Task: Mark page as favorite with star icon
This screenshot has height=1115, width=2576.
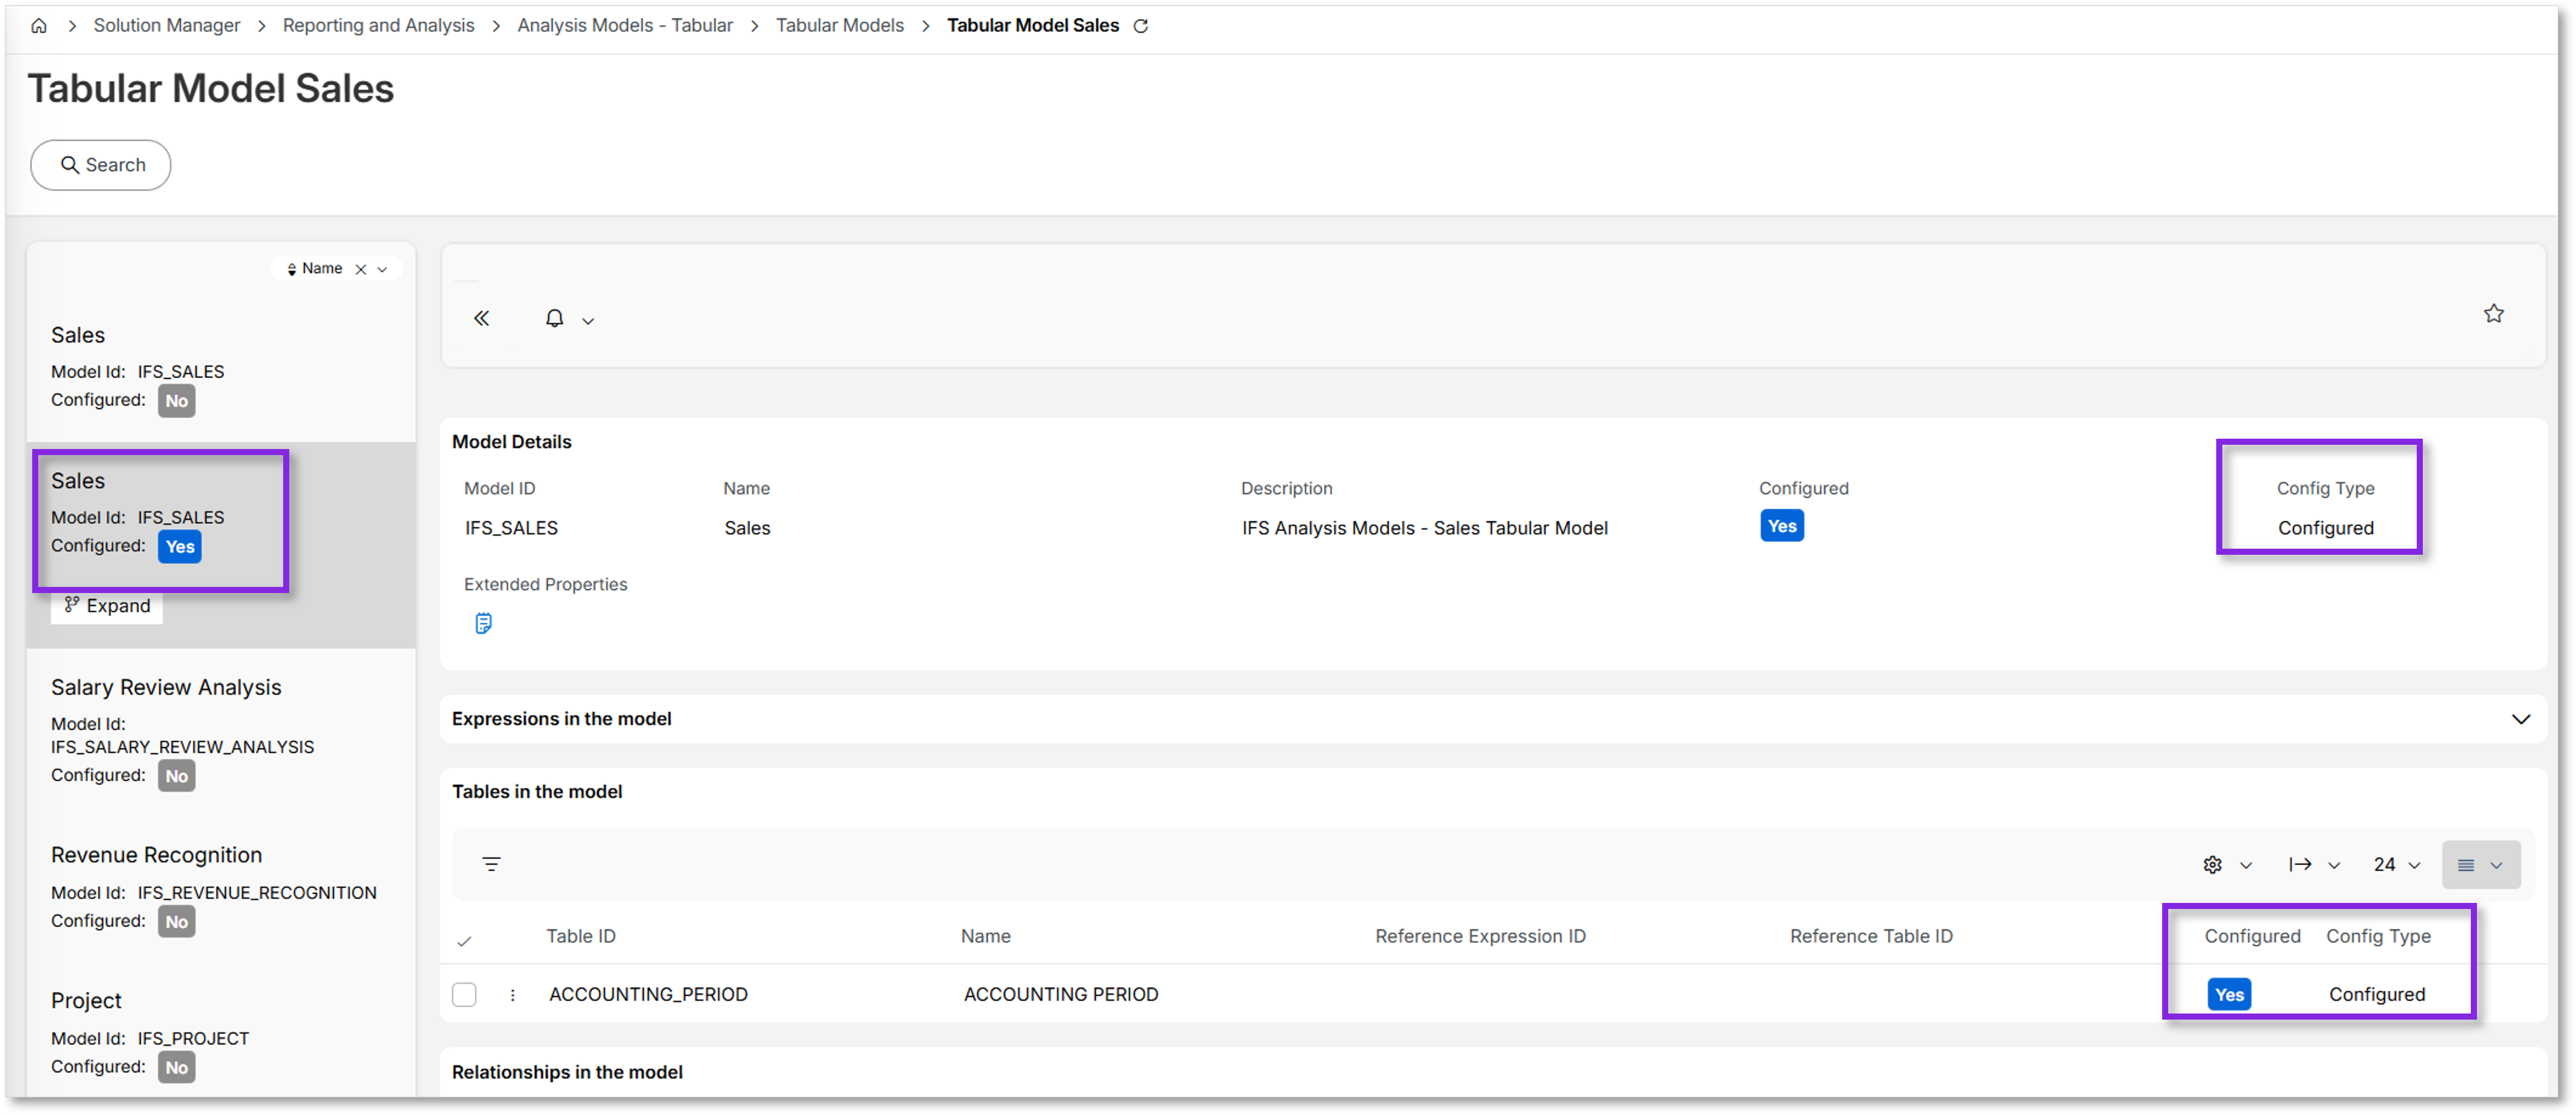Action: (2493, 313)
